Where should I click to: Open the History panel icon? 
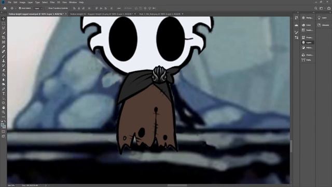(x=296, y=18)
